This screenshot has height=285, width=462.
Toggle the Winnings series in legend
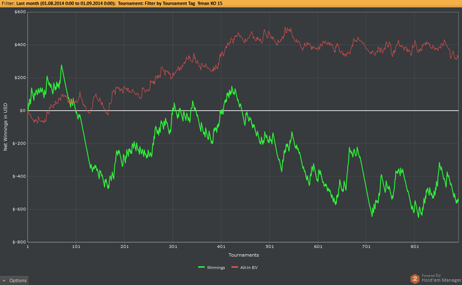[x=216, y=267]
